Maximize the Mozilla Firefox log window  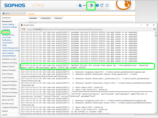[x=147, y=25]
